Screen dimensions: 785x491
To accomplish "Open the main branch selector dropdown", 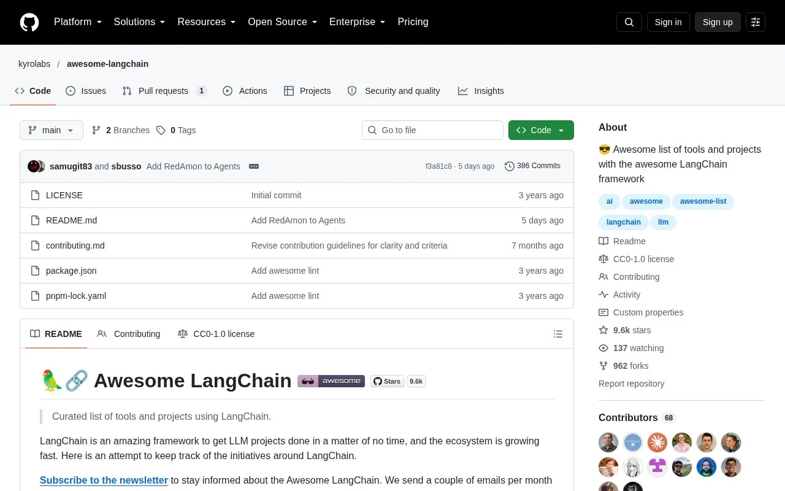I will [52, 130].
